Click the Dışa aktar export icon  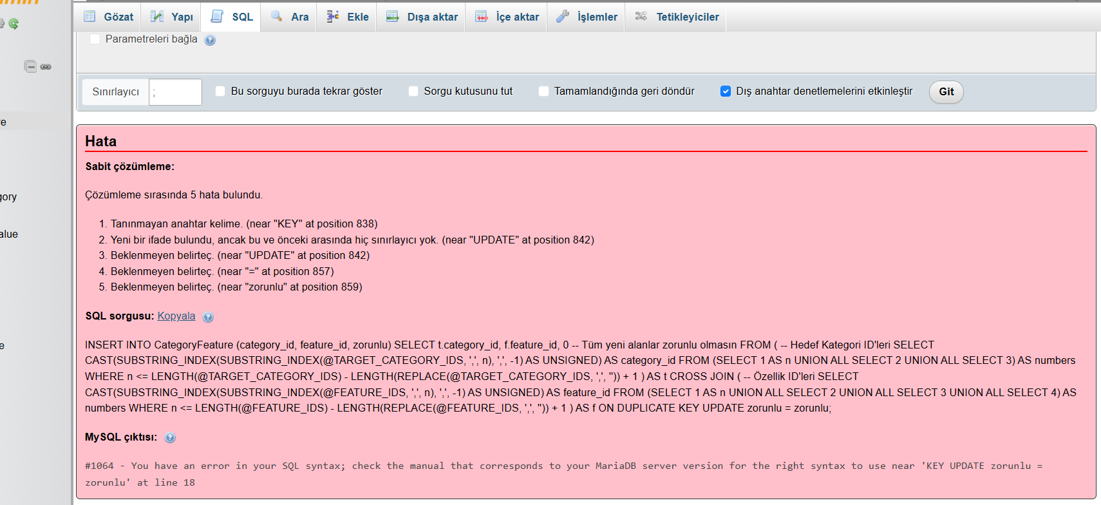coord(392,17)
